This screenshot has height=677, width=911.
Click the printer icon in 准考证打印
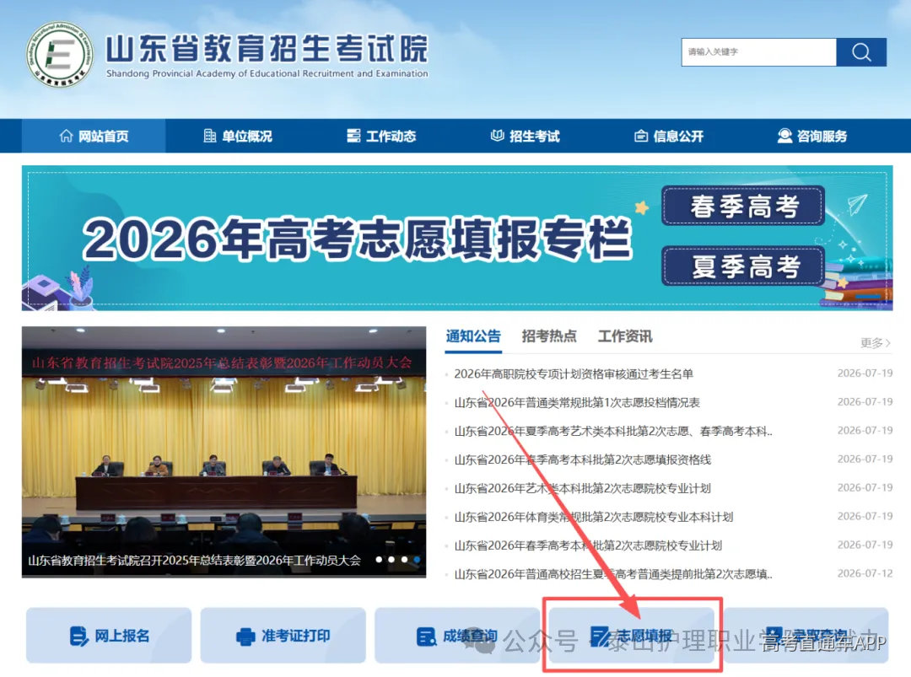(245, 637)
